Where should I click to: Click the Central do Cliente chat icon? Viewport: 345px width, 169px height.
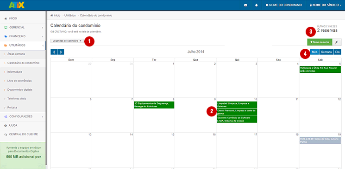pyautogui.click(x=6, y=134)
